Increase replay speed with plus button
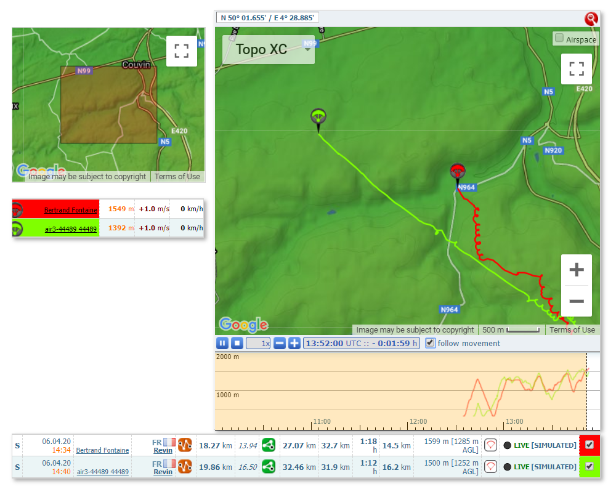 (x=294, y=343)
